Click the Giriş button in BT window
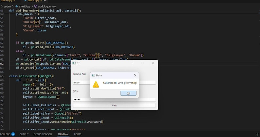 coord(114,106)
